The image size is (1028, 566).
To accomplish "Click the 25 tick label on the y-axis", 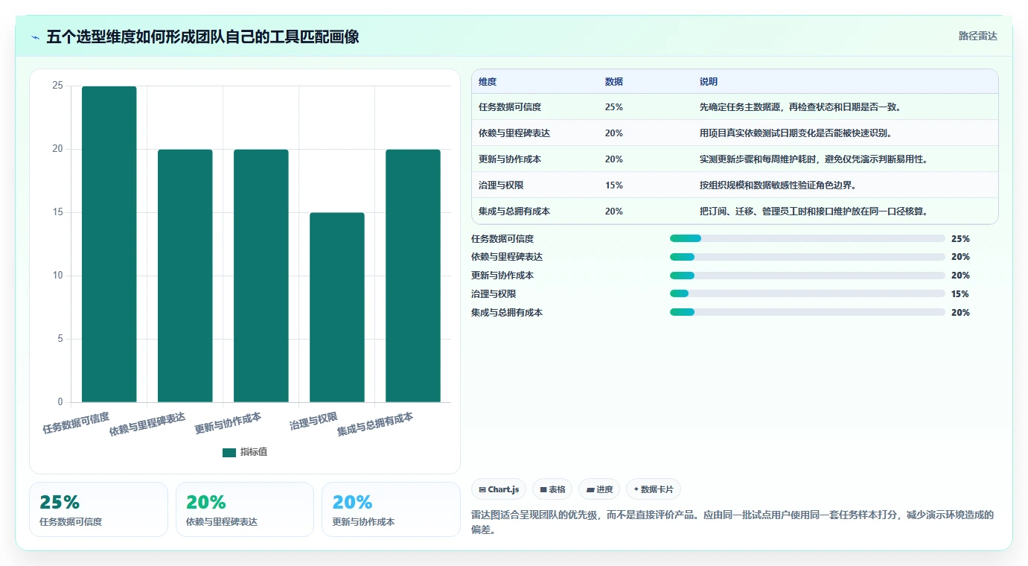I will [57, 86].
